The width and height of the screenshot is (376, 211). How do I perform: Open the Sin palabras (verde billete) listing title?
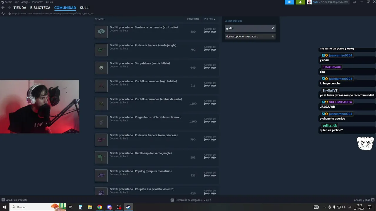[x=140, y=63]
